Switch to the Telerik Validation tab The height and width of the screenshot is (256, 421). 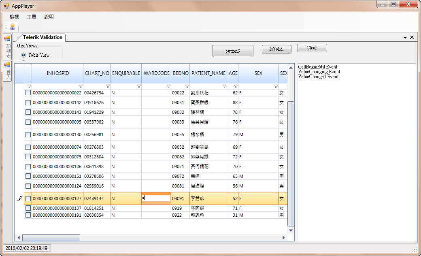(x=43, y=37)
